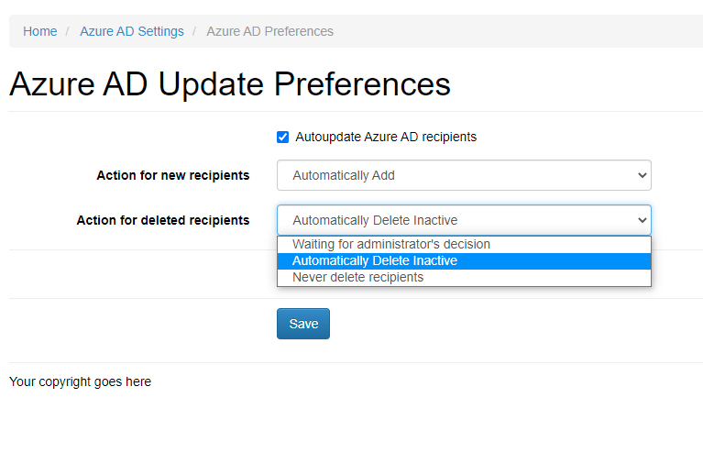Click the slash separator after Home breadcrumb
Screen dimensions: 703x464
click(68, 31)
